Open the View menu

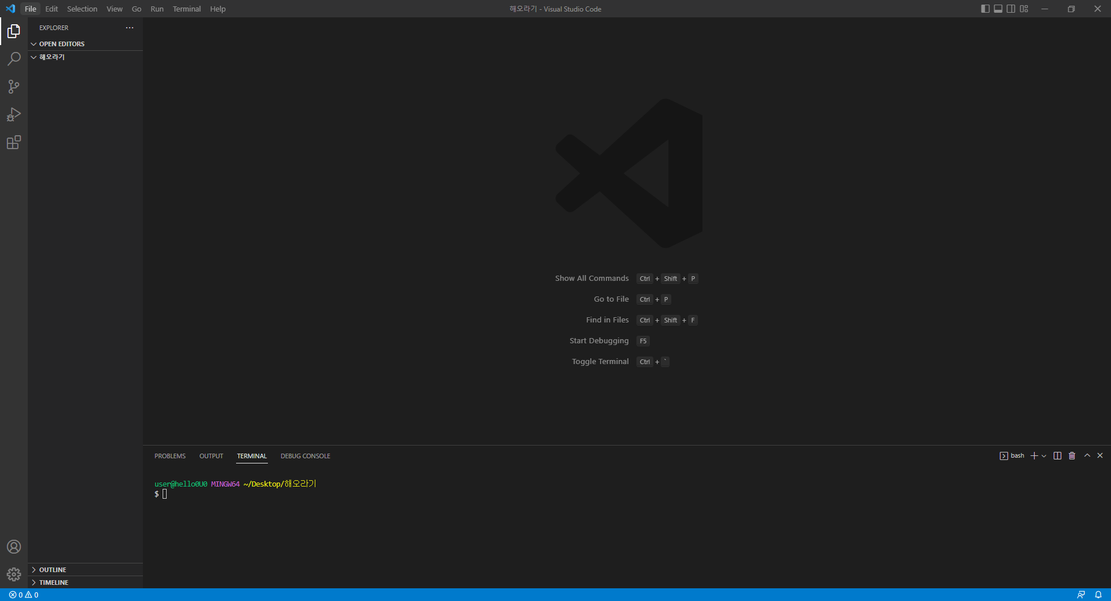pos(115,9)
